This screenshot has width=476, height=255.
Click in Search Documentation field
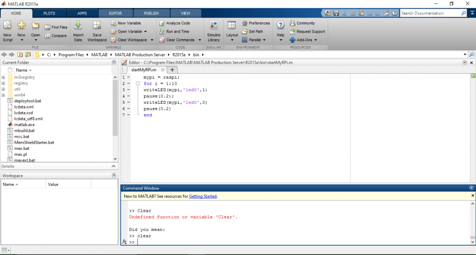[x=430, y=13]
